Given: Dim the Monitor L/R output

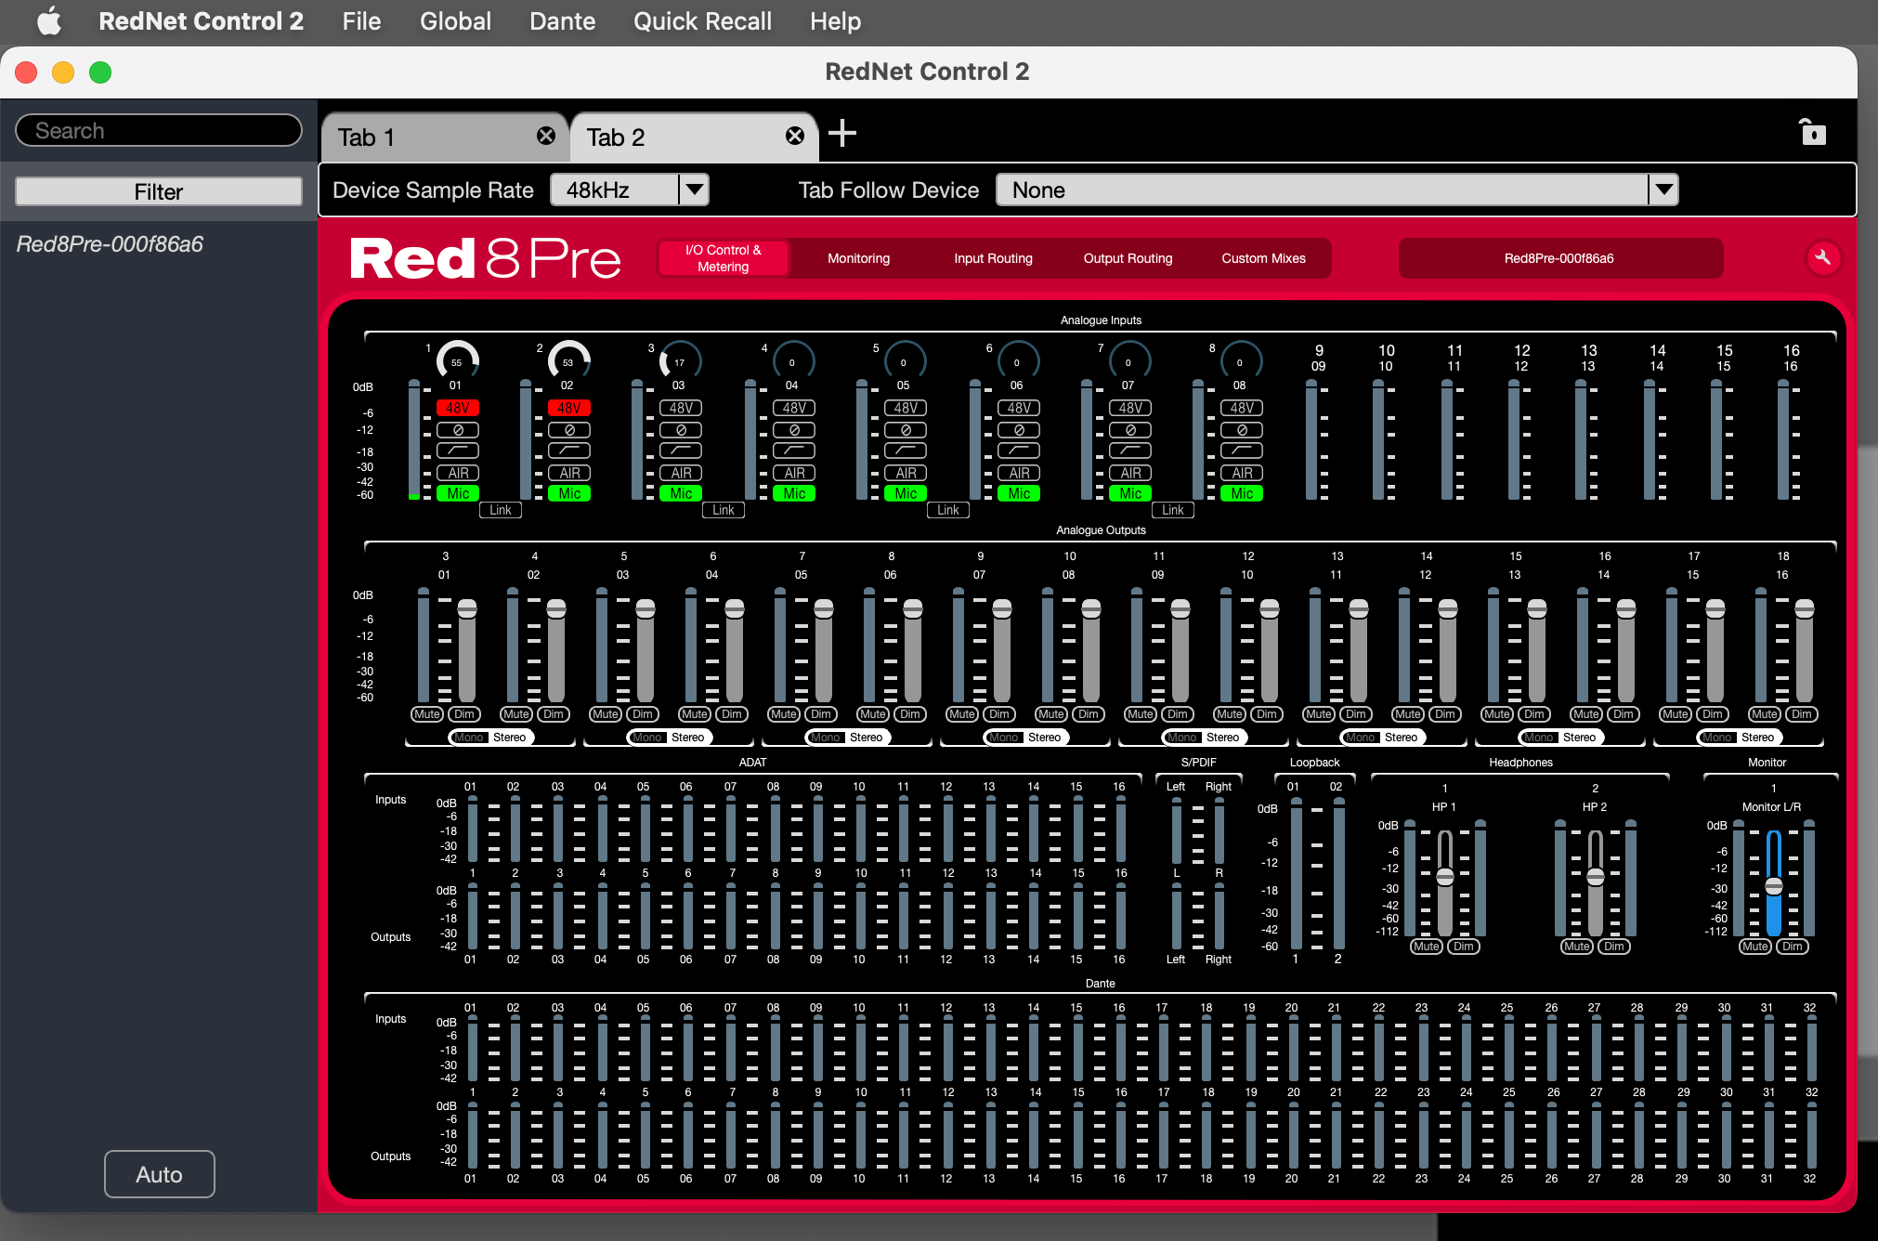Looking at the screenshot, I should 1793,947.
